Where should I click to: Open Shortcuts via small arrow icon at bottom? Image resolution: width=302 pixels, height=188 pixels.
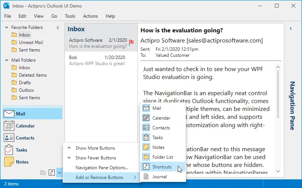(52, 173)
